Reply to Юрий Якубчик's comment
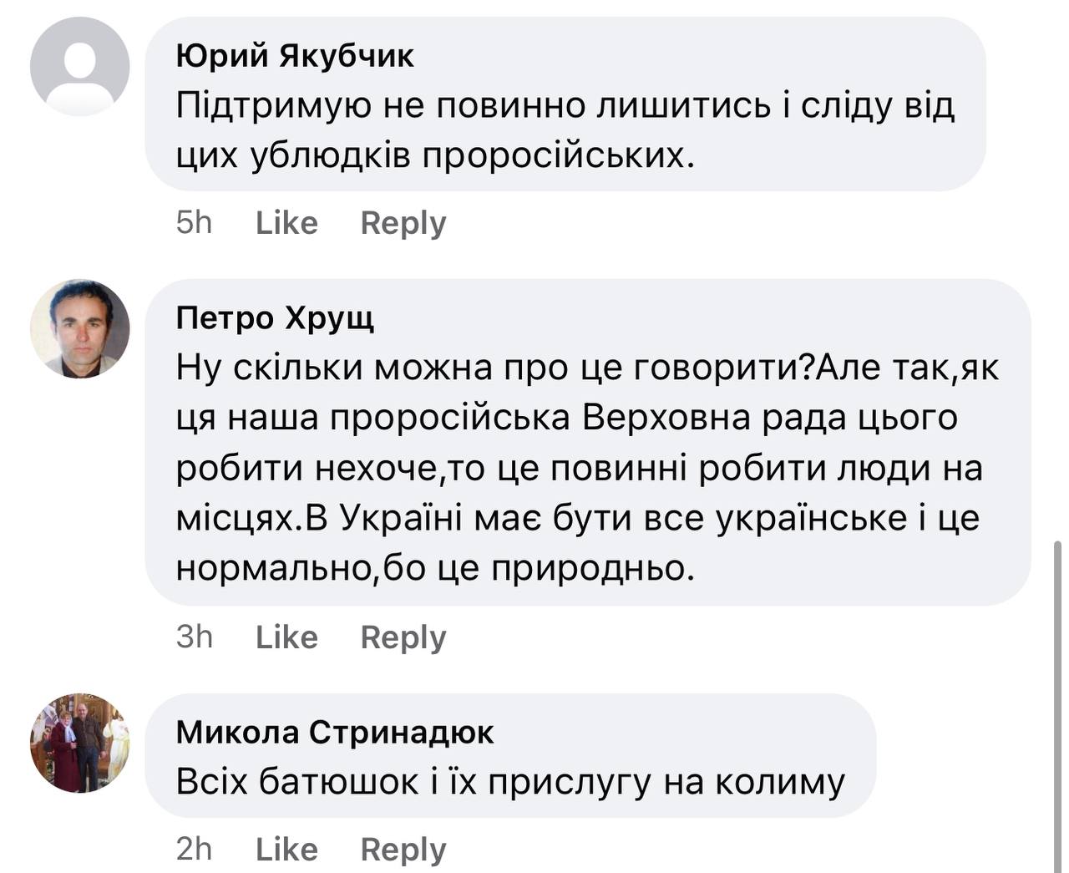 [403, 223]
